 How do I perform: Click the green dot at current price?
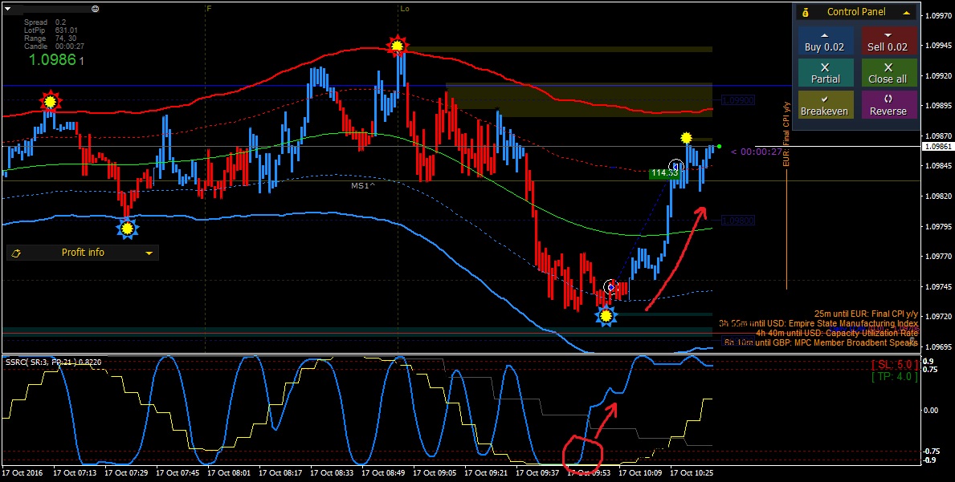(720, 147)
